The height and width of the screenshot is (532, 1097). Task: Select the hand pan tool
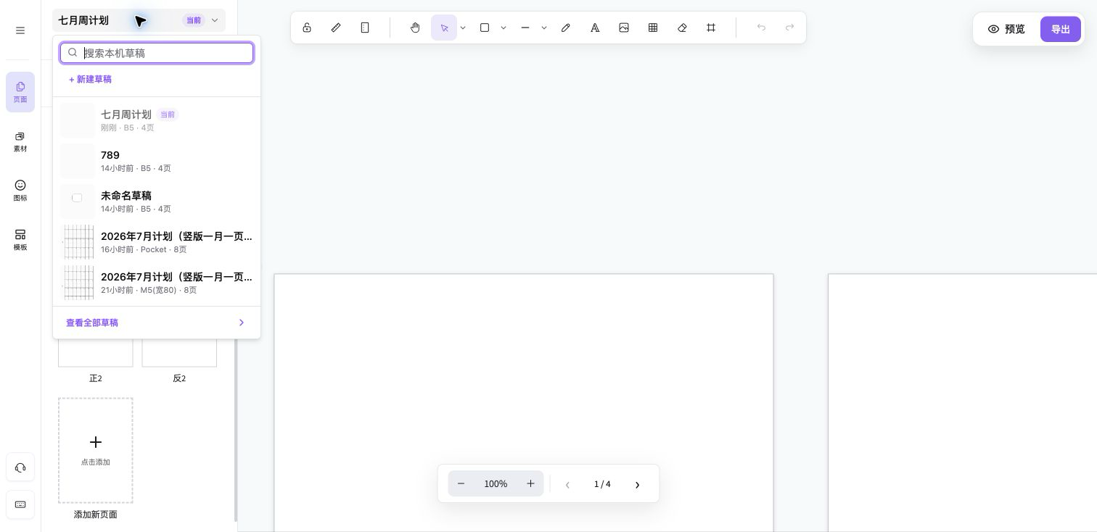click(415, 28)
